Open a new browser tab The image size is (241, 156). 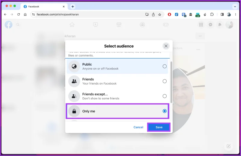[73, 6]
